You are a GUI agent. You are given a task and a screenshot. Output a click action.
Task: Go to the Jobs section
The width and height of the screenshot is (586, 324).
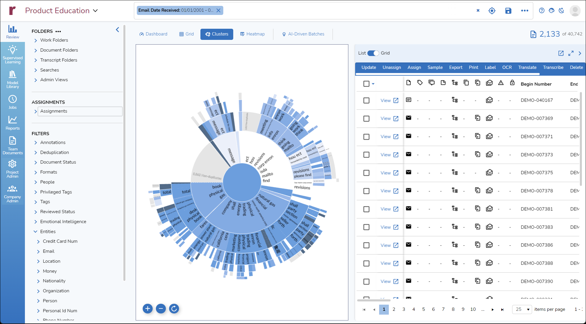[12, 102]
